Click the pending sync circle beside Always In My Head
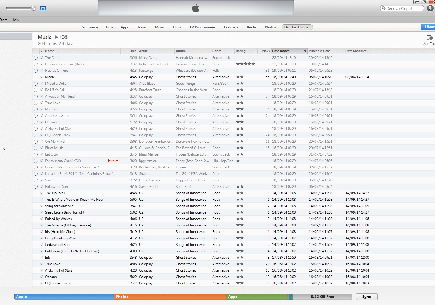Image resolution: width=435 pixels, height=305 pixels. coord(36,96)
